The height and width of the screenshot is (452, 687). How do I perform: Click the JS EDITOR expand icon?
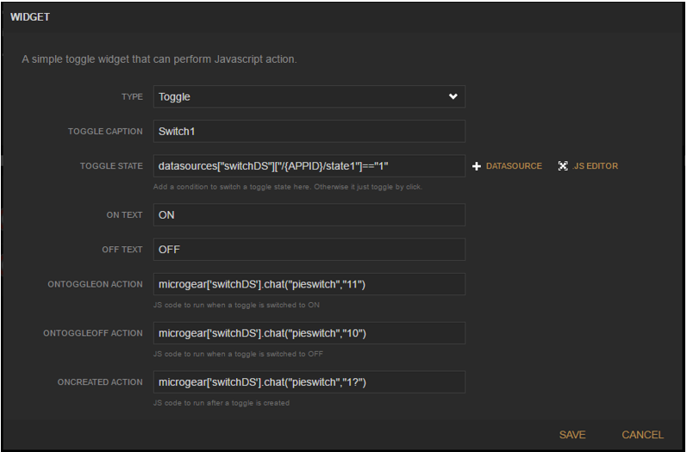(x=563, y=166)
